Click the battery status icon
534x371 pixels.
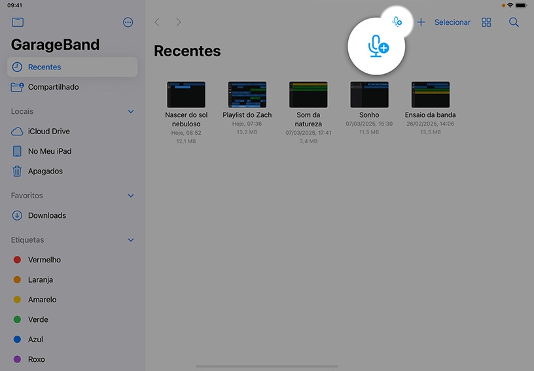522,5
